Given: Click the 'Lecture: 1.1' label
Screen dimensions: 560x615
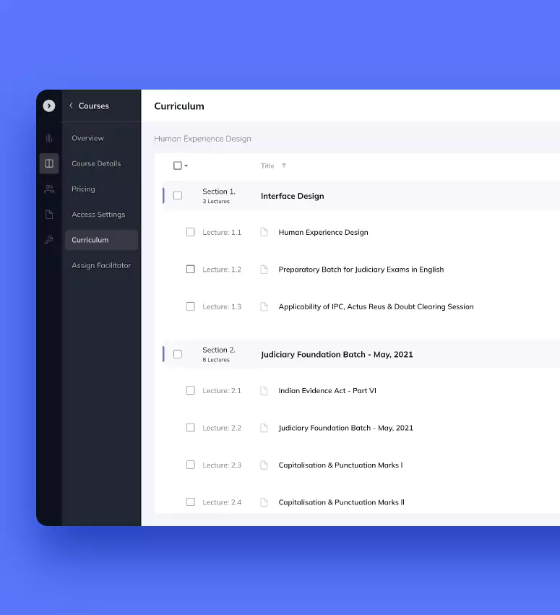Looking at the screenshot, I should (x=222, y=232).
